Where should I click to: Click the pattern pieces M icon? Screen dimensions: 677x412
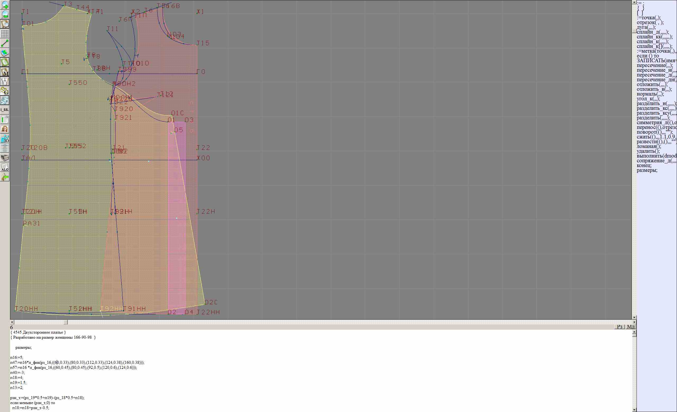pos(5,72)
